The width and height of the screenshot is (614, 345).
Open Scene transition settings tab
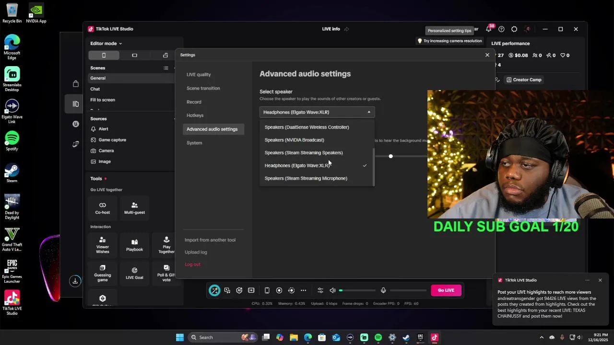[203, 88]
